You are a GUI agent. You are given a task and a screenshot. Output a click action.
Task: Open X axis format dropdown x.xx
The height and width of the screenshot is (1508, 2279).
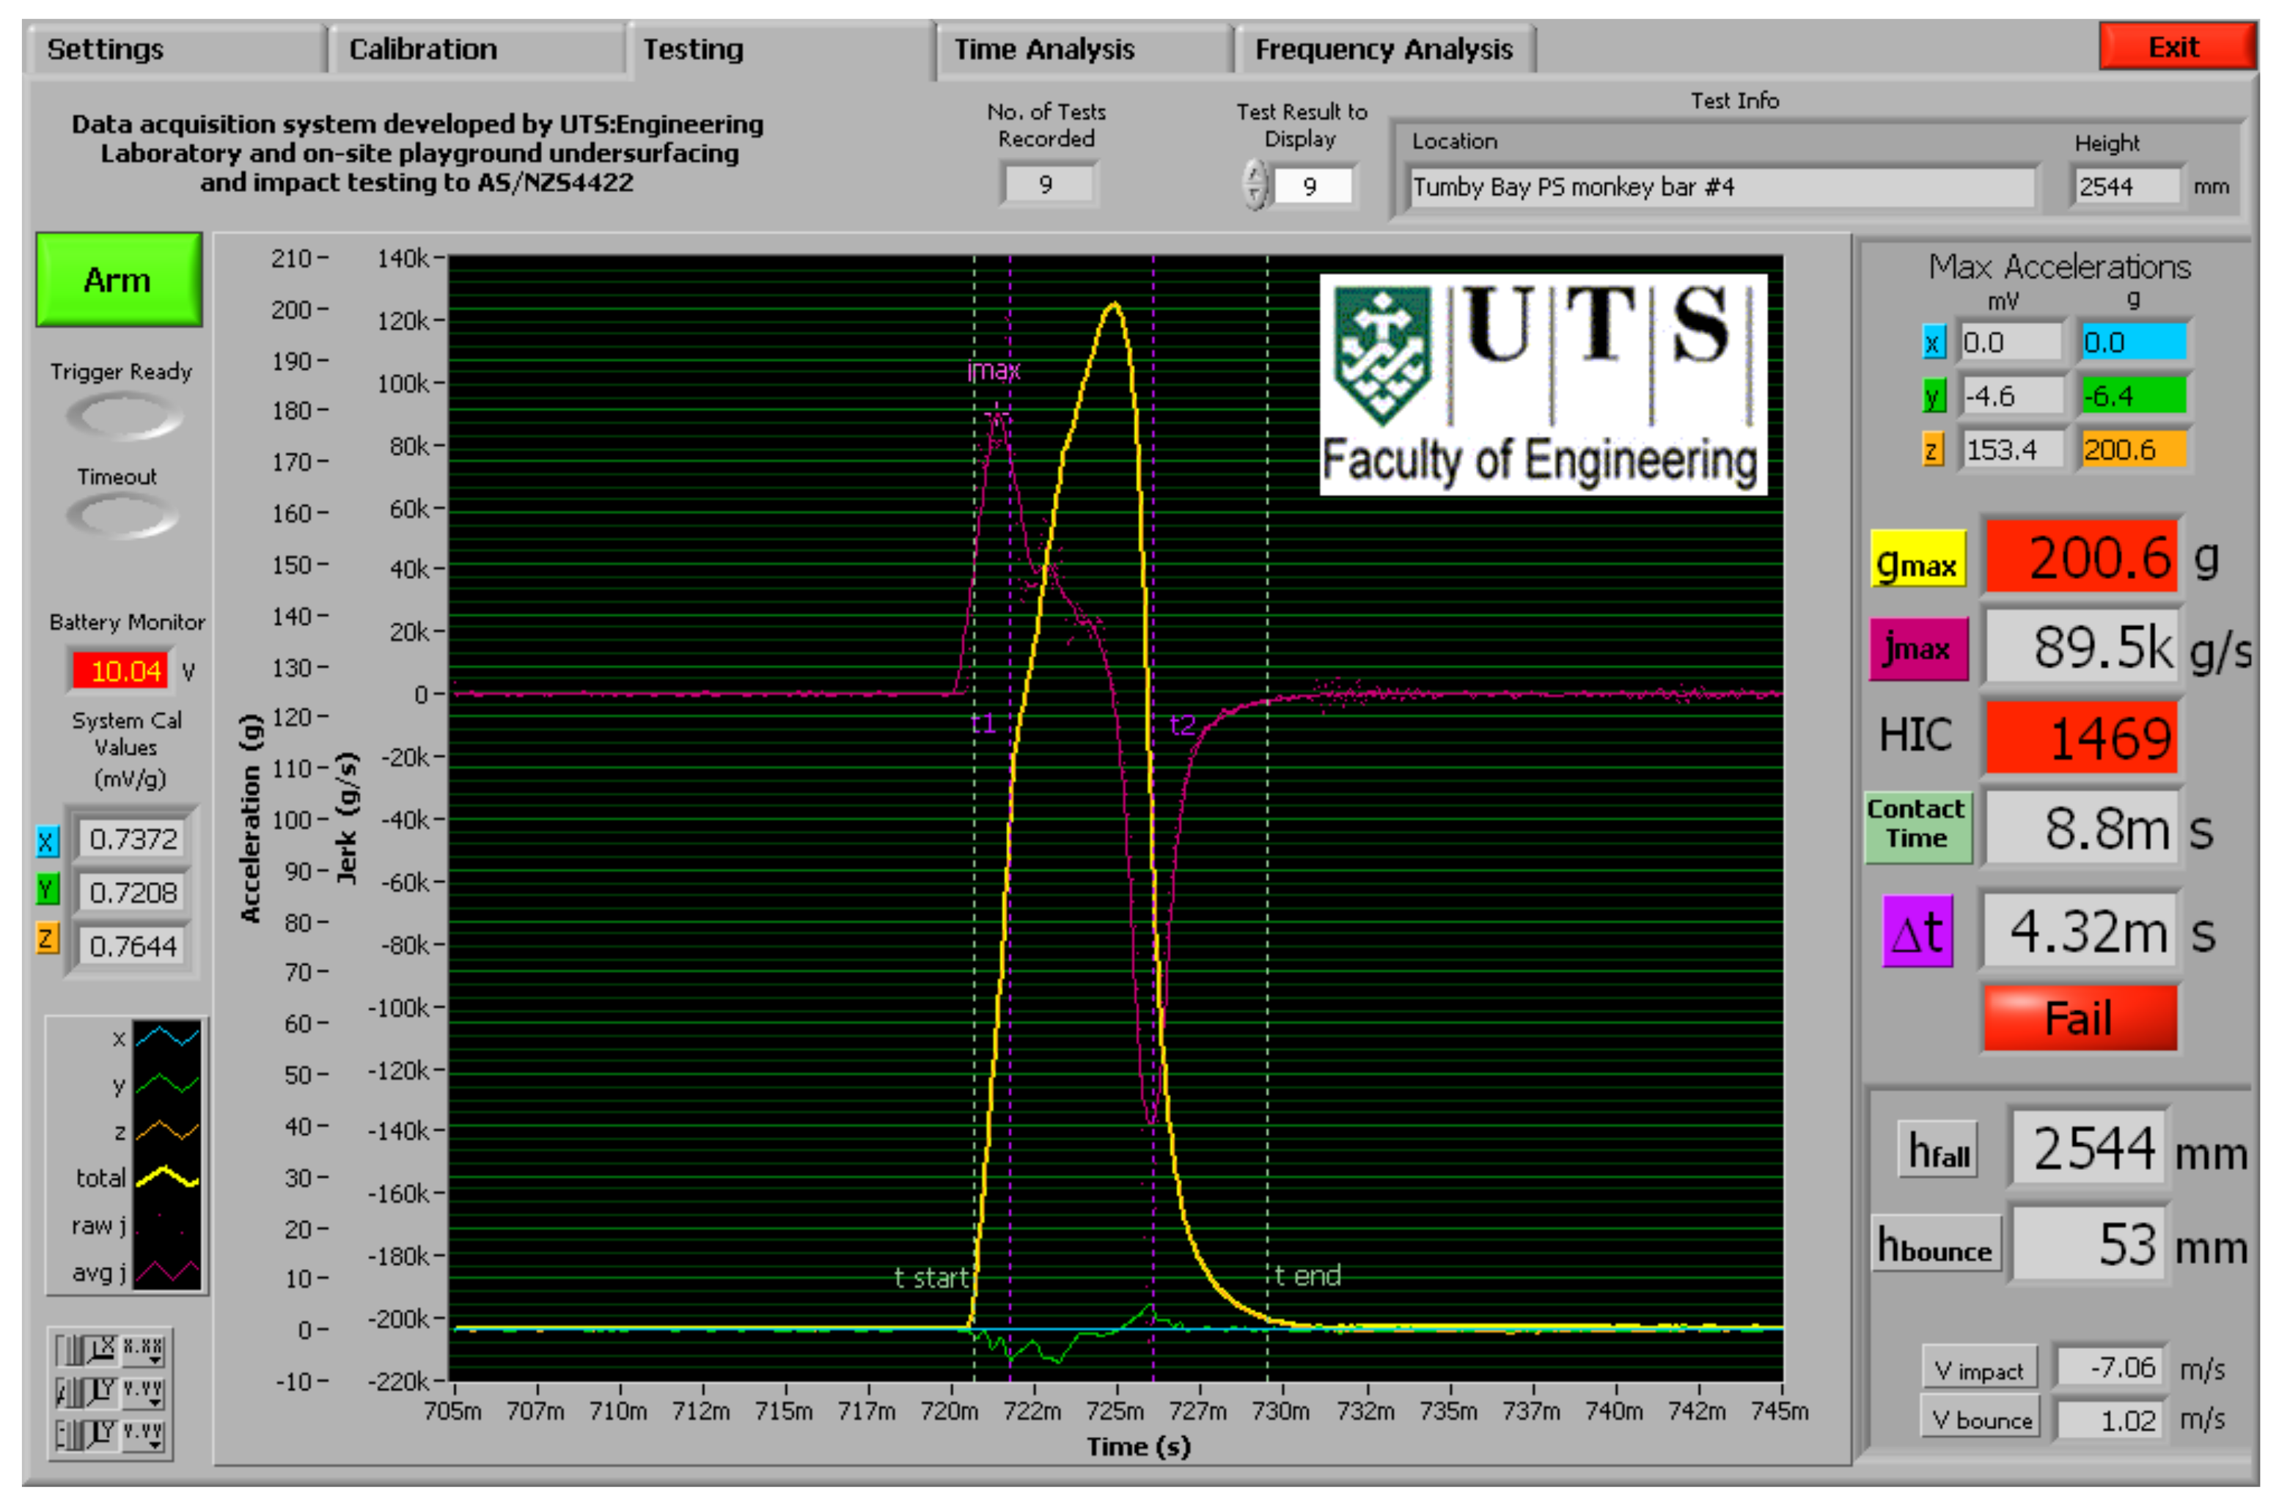pos(143,1351)
